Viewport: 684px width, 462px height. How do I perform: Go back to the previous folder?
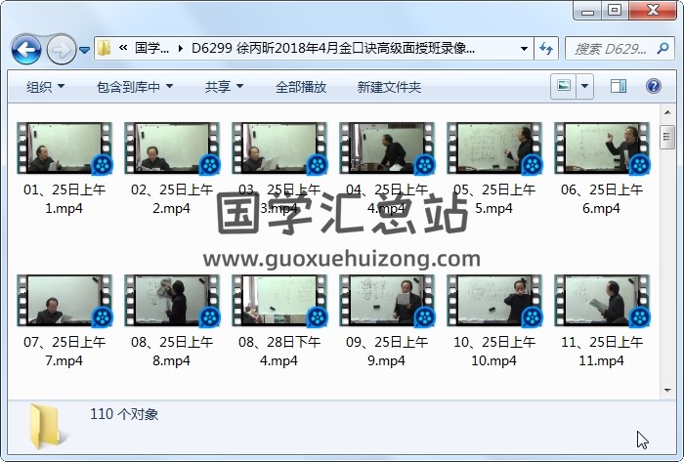[x=26, y=50]
